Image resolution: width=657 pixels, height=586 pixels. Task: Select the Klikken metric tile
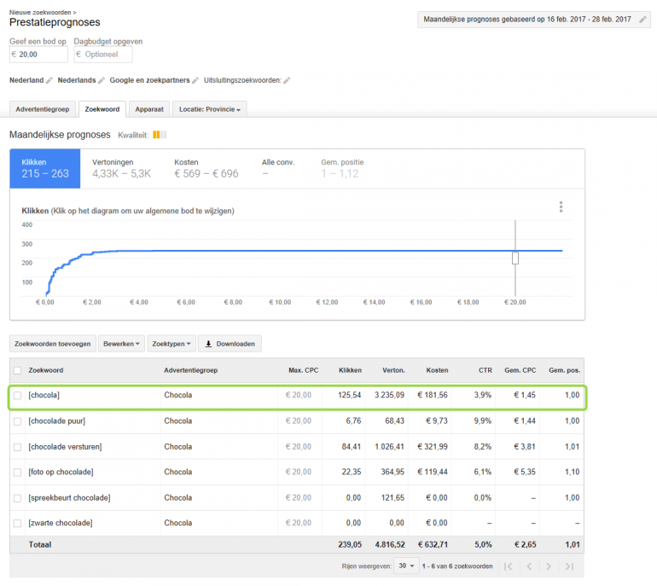click(45, 169)
